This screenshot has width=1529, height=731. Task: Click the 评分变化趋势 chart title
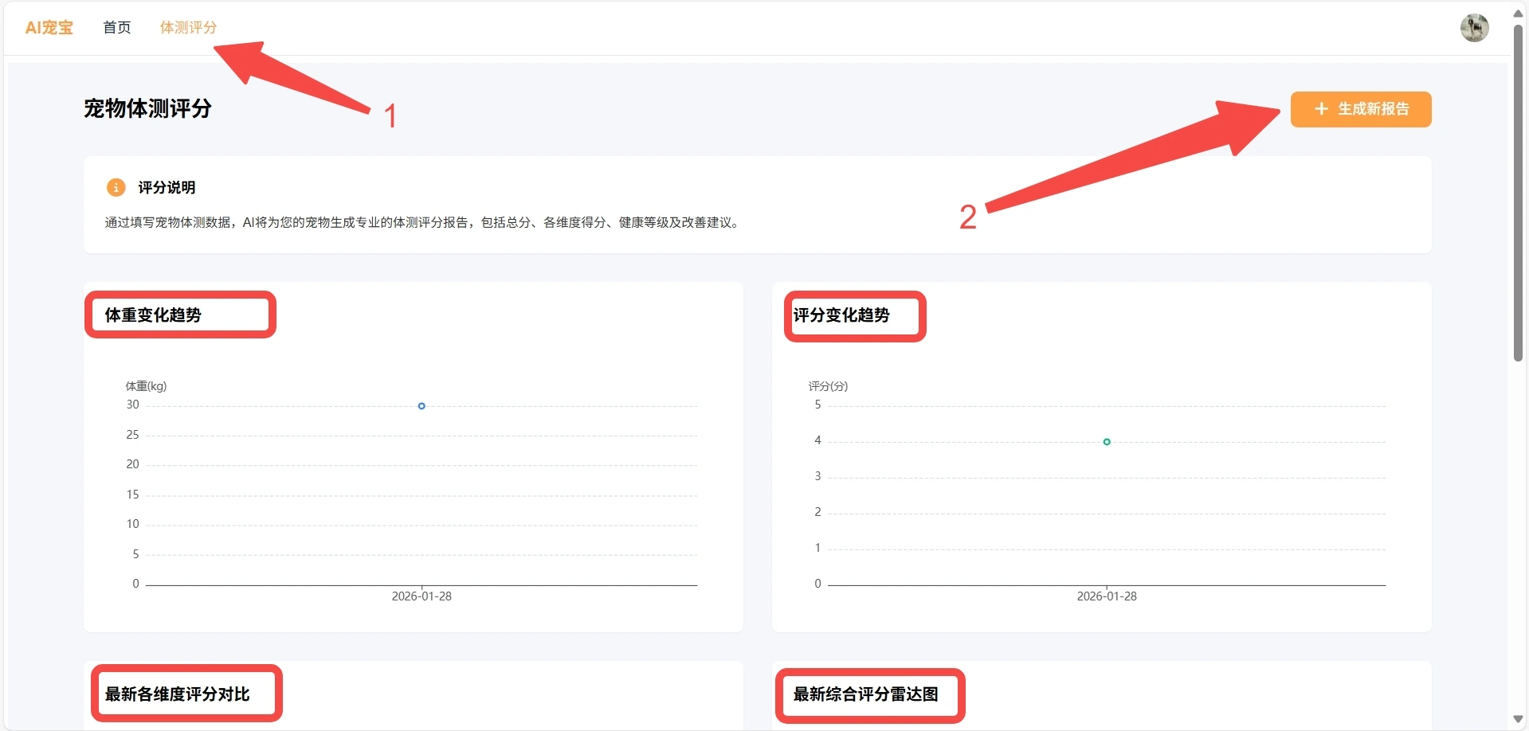point(841,315)
